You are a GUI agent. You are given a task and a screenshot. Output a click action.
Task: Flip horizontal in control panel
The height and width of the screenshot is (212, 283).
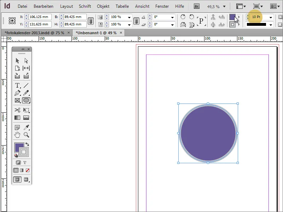[x=183, y=24]
